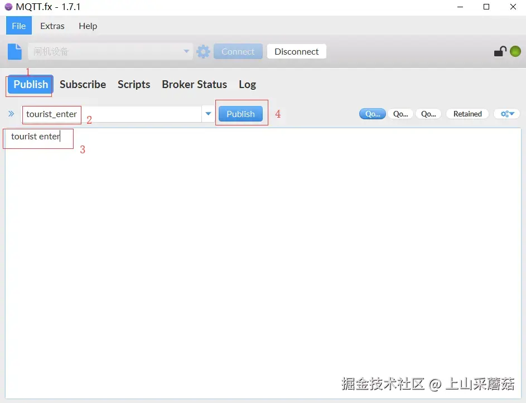Open connection settings gear icon
This screenshot has width=526, height=403.
[203, 52]
